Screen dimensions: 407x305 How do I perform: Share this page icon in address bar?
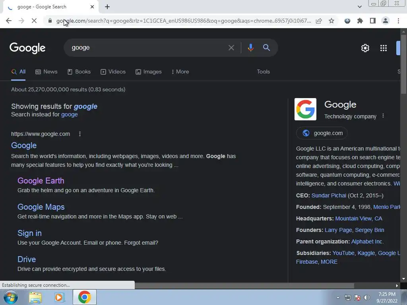tap(319, 21)
